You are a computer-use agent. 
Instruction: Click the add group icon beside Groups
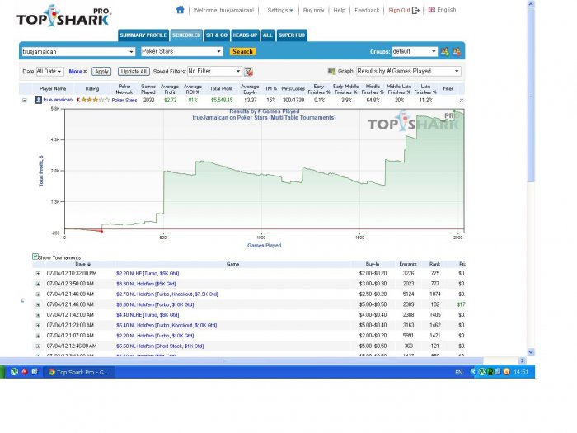445,51
